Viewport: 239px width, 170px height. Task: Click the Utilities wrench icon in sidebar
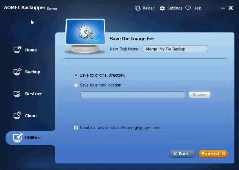(x=18, y=138)
